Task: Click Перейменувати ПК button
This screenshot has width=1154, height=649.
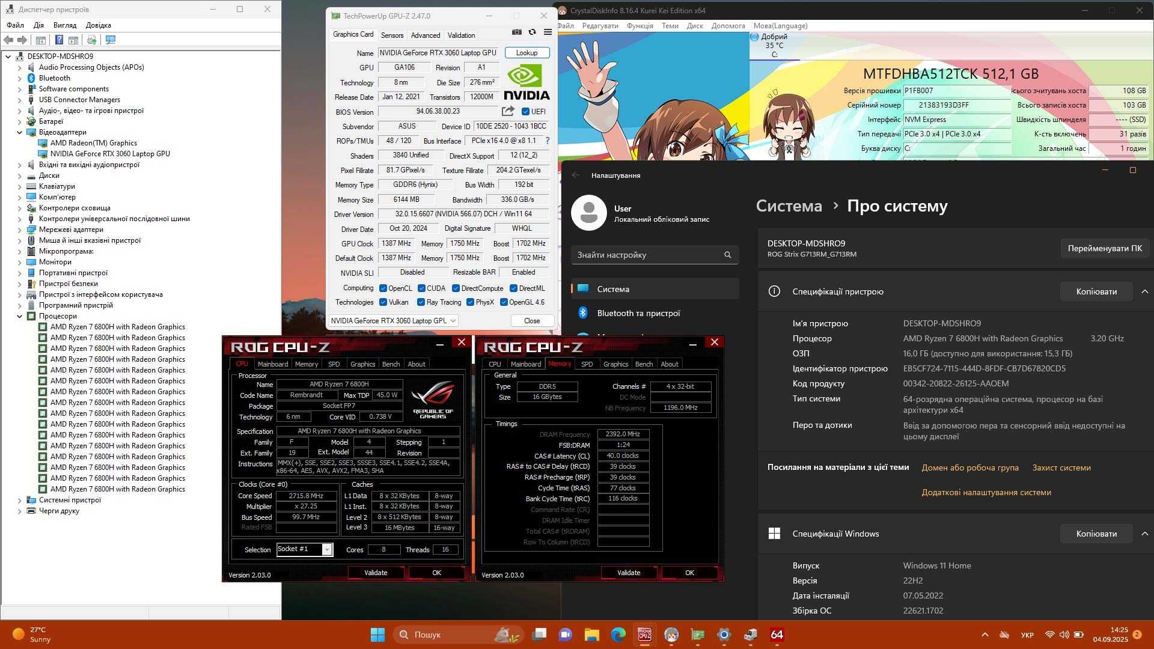Action: coord(1104,248)
